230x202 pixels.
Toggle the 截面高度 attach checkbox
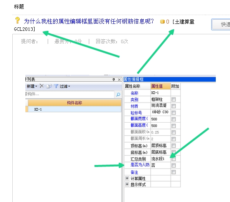[173, 126]
